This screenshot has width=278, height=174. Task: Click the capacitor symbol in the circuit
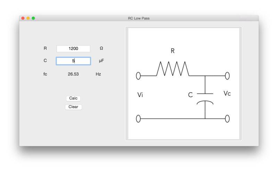click(205, 98)
